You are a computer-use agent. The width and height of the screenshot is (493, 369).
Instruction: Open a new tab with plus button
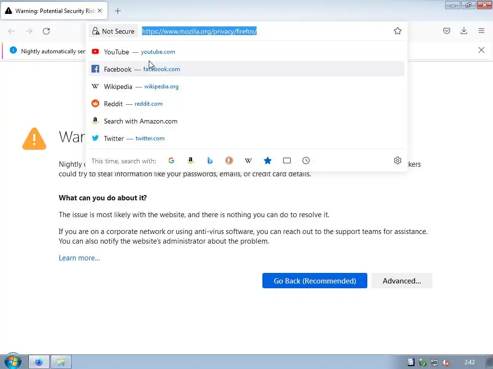coord(118,11)
